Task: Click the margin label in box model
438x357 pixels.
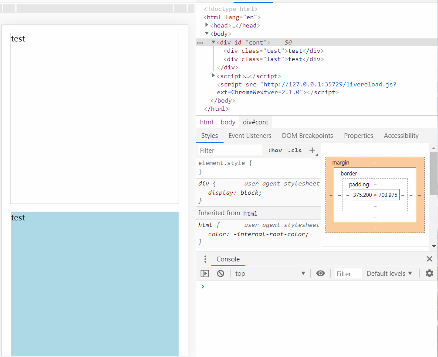Action: [x=340, y=162]
